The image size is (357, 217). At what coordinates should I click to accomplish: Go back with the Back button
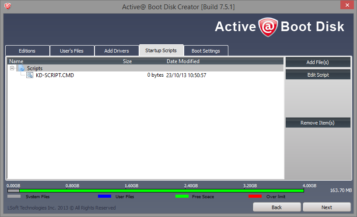(276, 207)
